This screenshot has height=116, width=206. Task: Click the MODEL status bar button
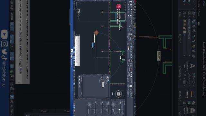(12, 16)
